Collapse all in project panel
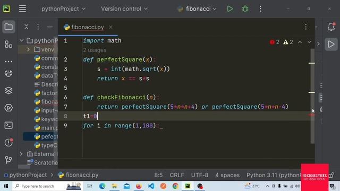This screenshot has width=340, height=191. click(26, 27)
